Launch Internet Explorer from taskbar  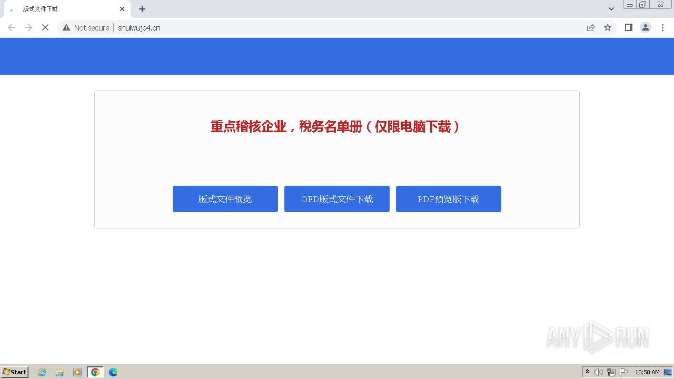pos(42,372)
